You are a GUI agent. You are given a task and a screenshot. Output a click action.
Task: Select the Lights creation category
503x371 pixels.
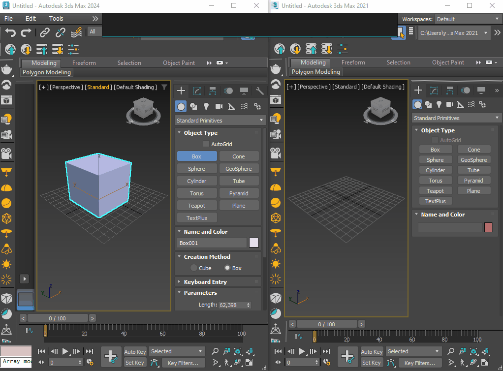tap(206, 106)
